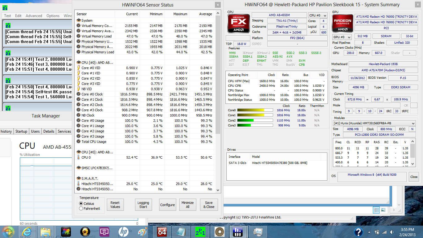This screenshot has width=423, height=238.
Task: Switch to Task Manager Startup tab
Action: (21, 131)
